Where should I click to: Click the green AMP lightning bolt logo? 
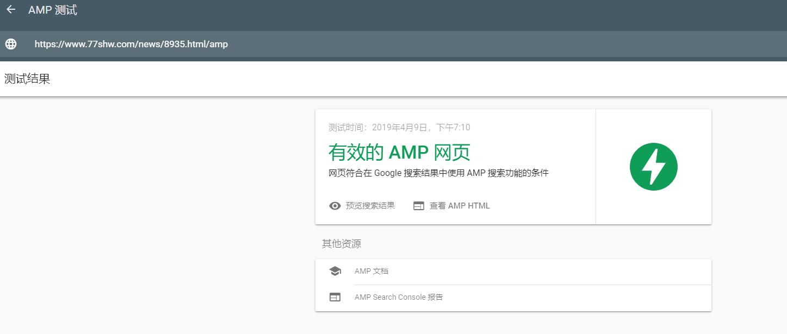[653, 167]
